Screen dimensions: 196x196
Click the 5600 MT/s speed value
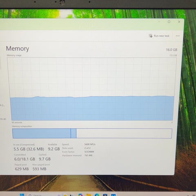(x=90, y=144)
